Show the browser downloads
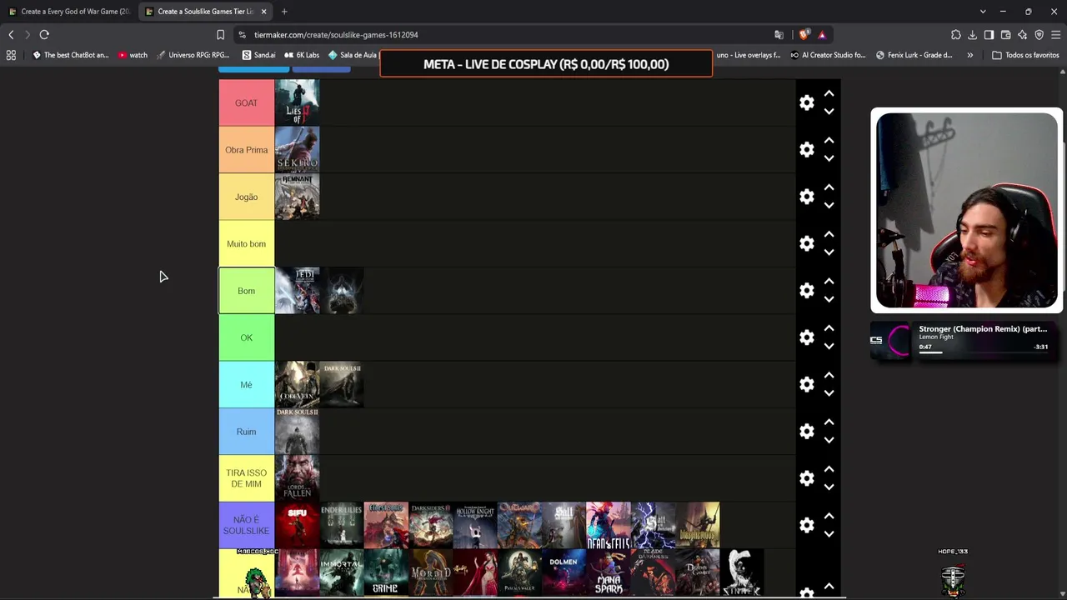The width and height of the screenshot is (1067, 600). [x=972, y=35]
